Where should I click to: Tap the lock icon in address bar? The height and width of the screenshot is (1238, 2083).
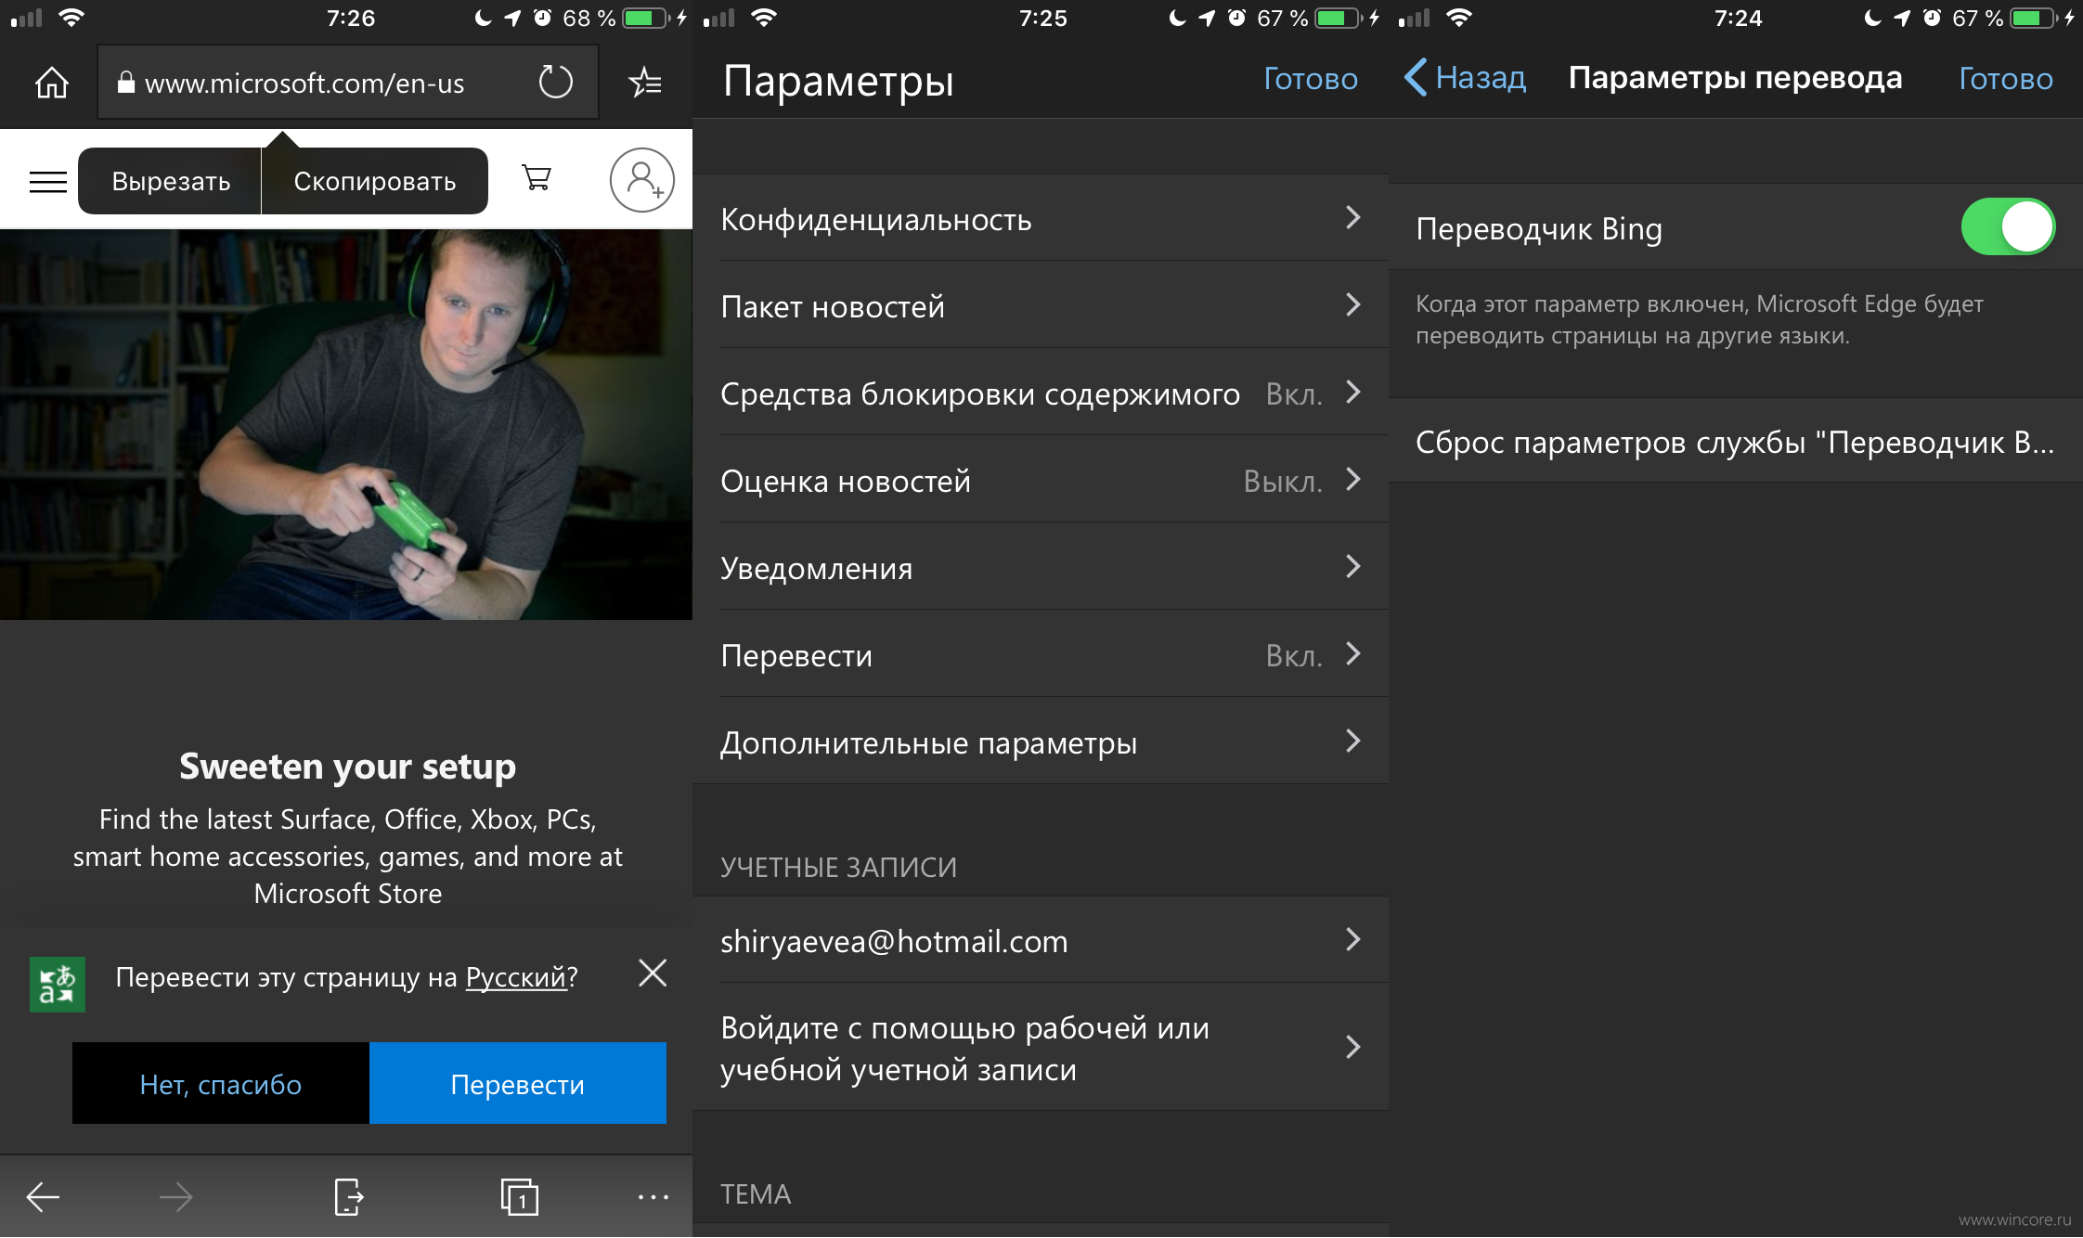tap(126, 83)
